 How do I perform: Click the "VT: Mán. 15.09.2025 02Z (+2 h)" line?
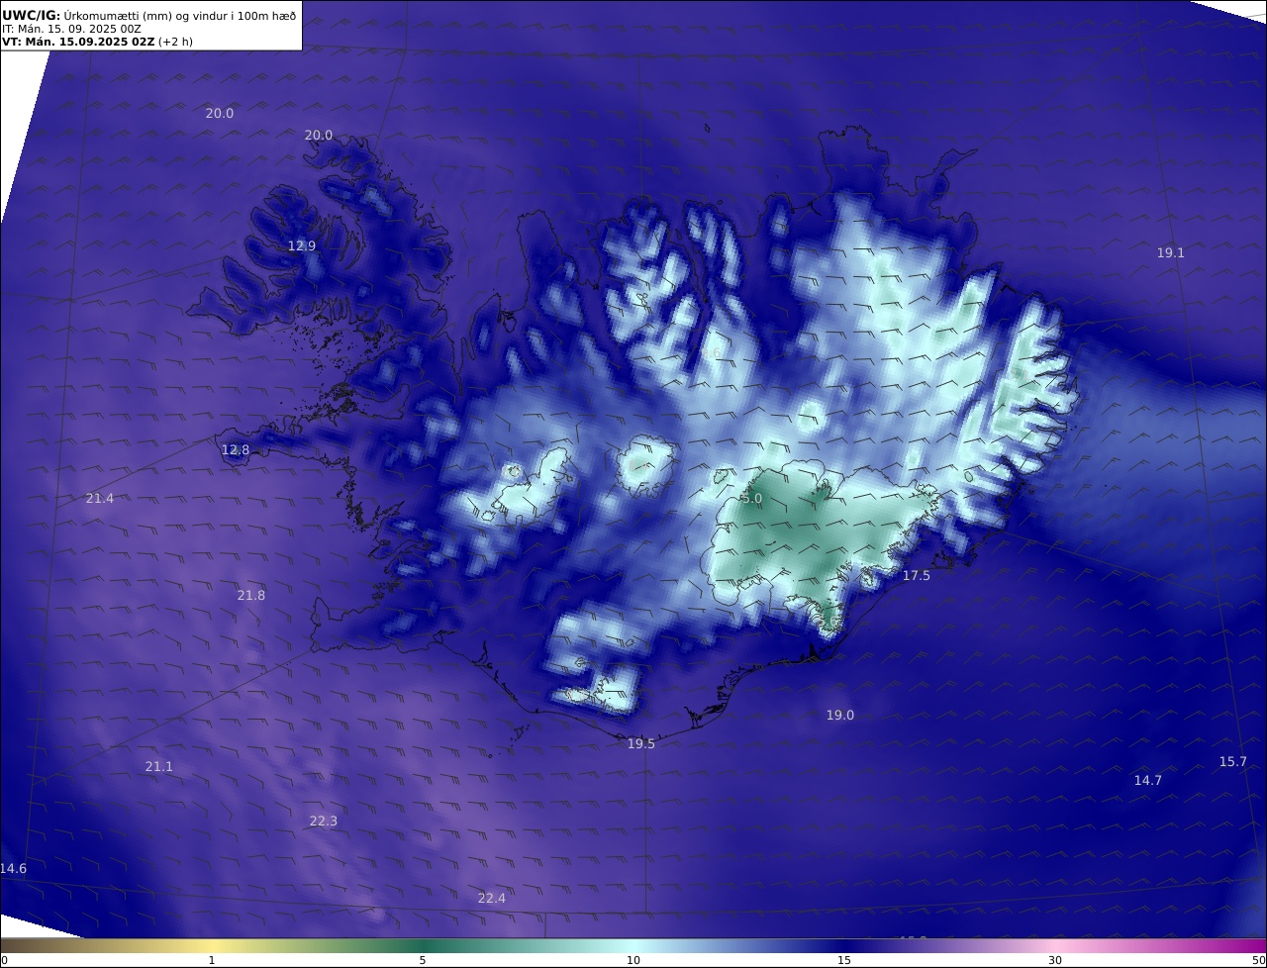tap(99, 42)
